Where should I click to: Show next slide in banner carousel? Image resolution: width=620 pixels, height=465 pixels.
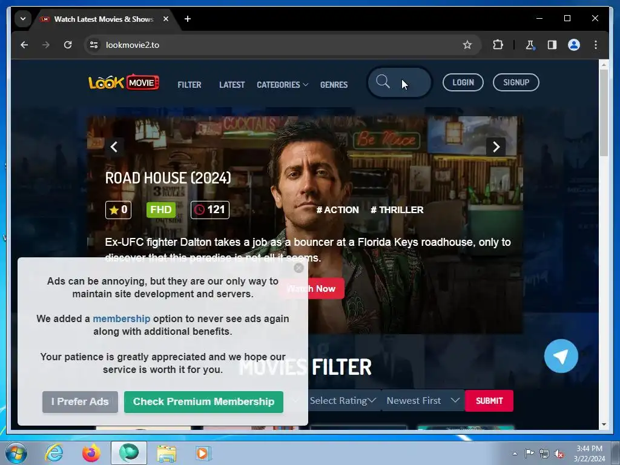click(x=496, y=147)
